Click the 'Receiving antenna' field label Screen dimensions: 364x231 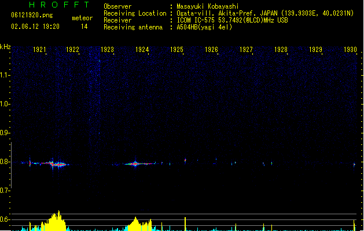coord(133,27)
